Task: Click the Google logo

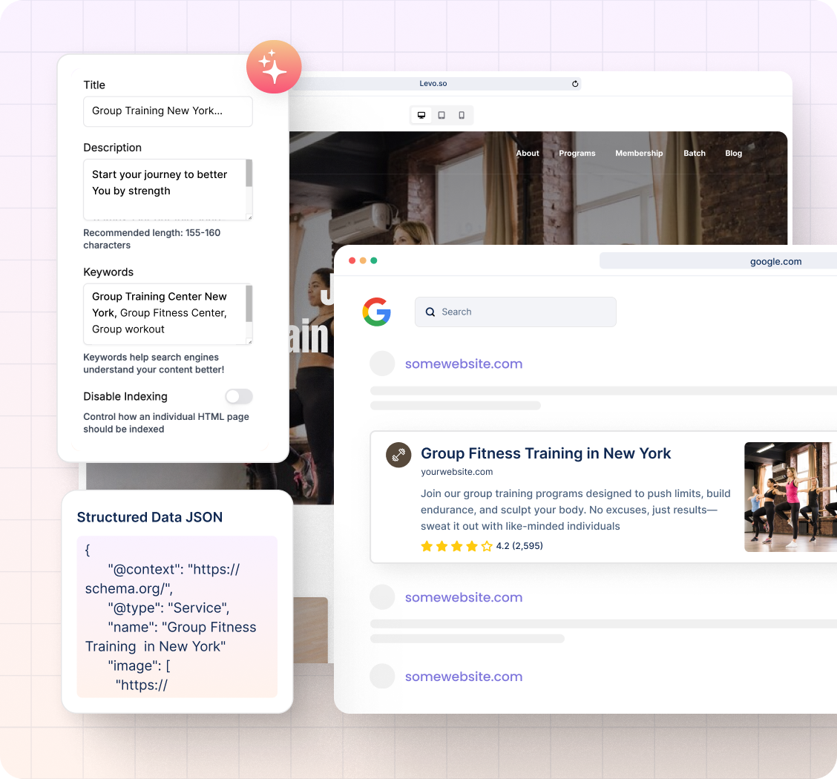Action: (377, 312)
